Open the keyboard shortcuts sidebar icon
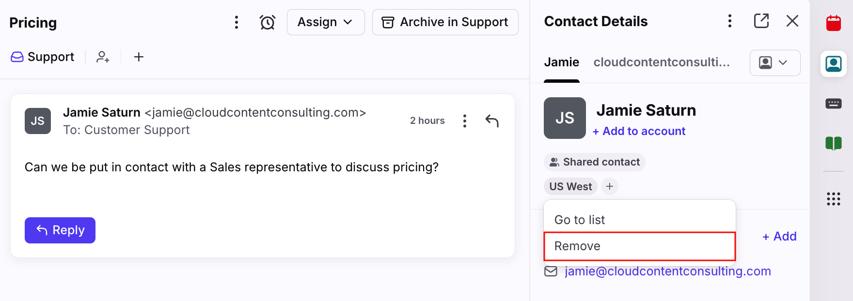 tap(834, 104)
